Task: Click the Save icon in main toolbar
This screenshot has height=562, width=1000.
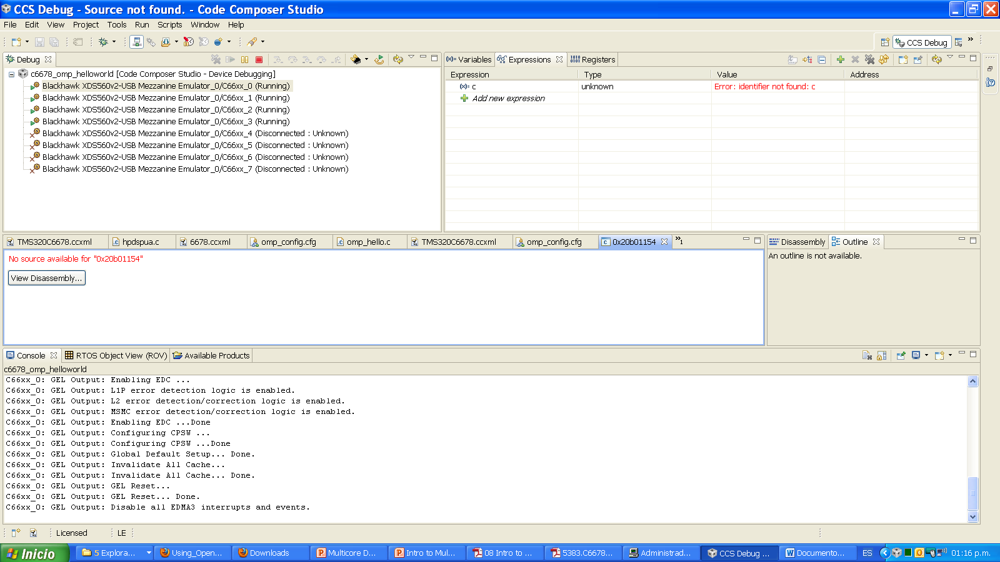Action: [39, 42]
